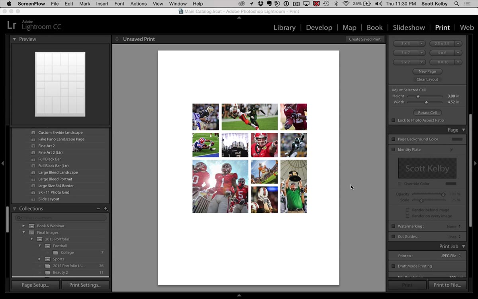Hide top module bar arrow
Screen dimensions: 478x299
(x=239, y=18)
